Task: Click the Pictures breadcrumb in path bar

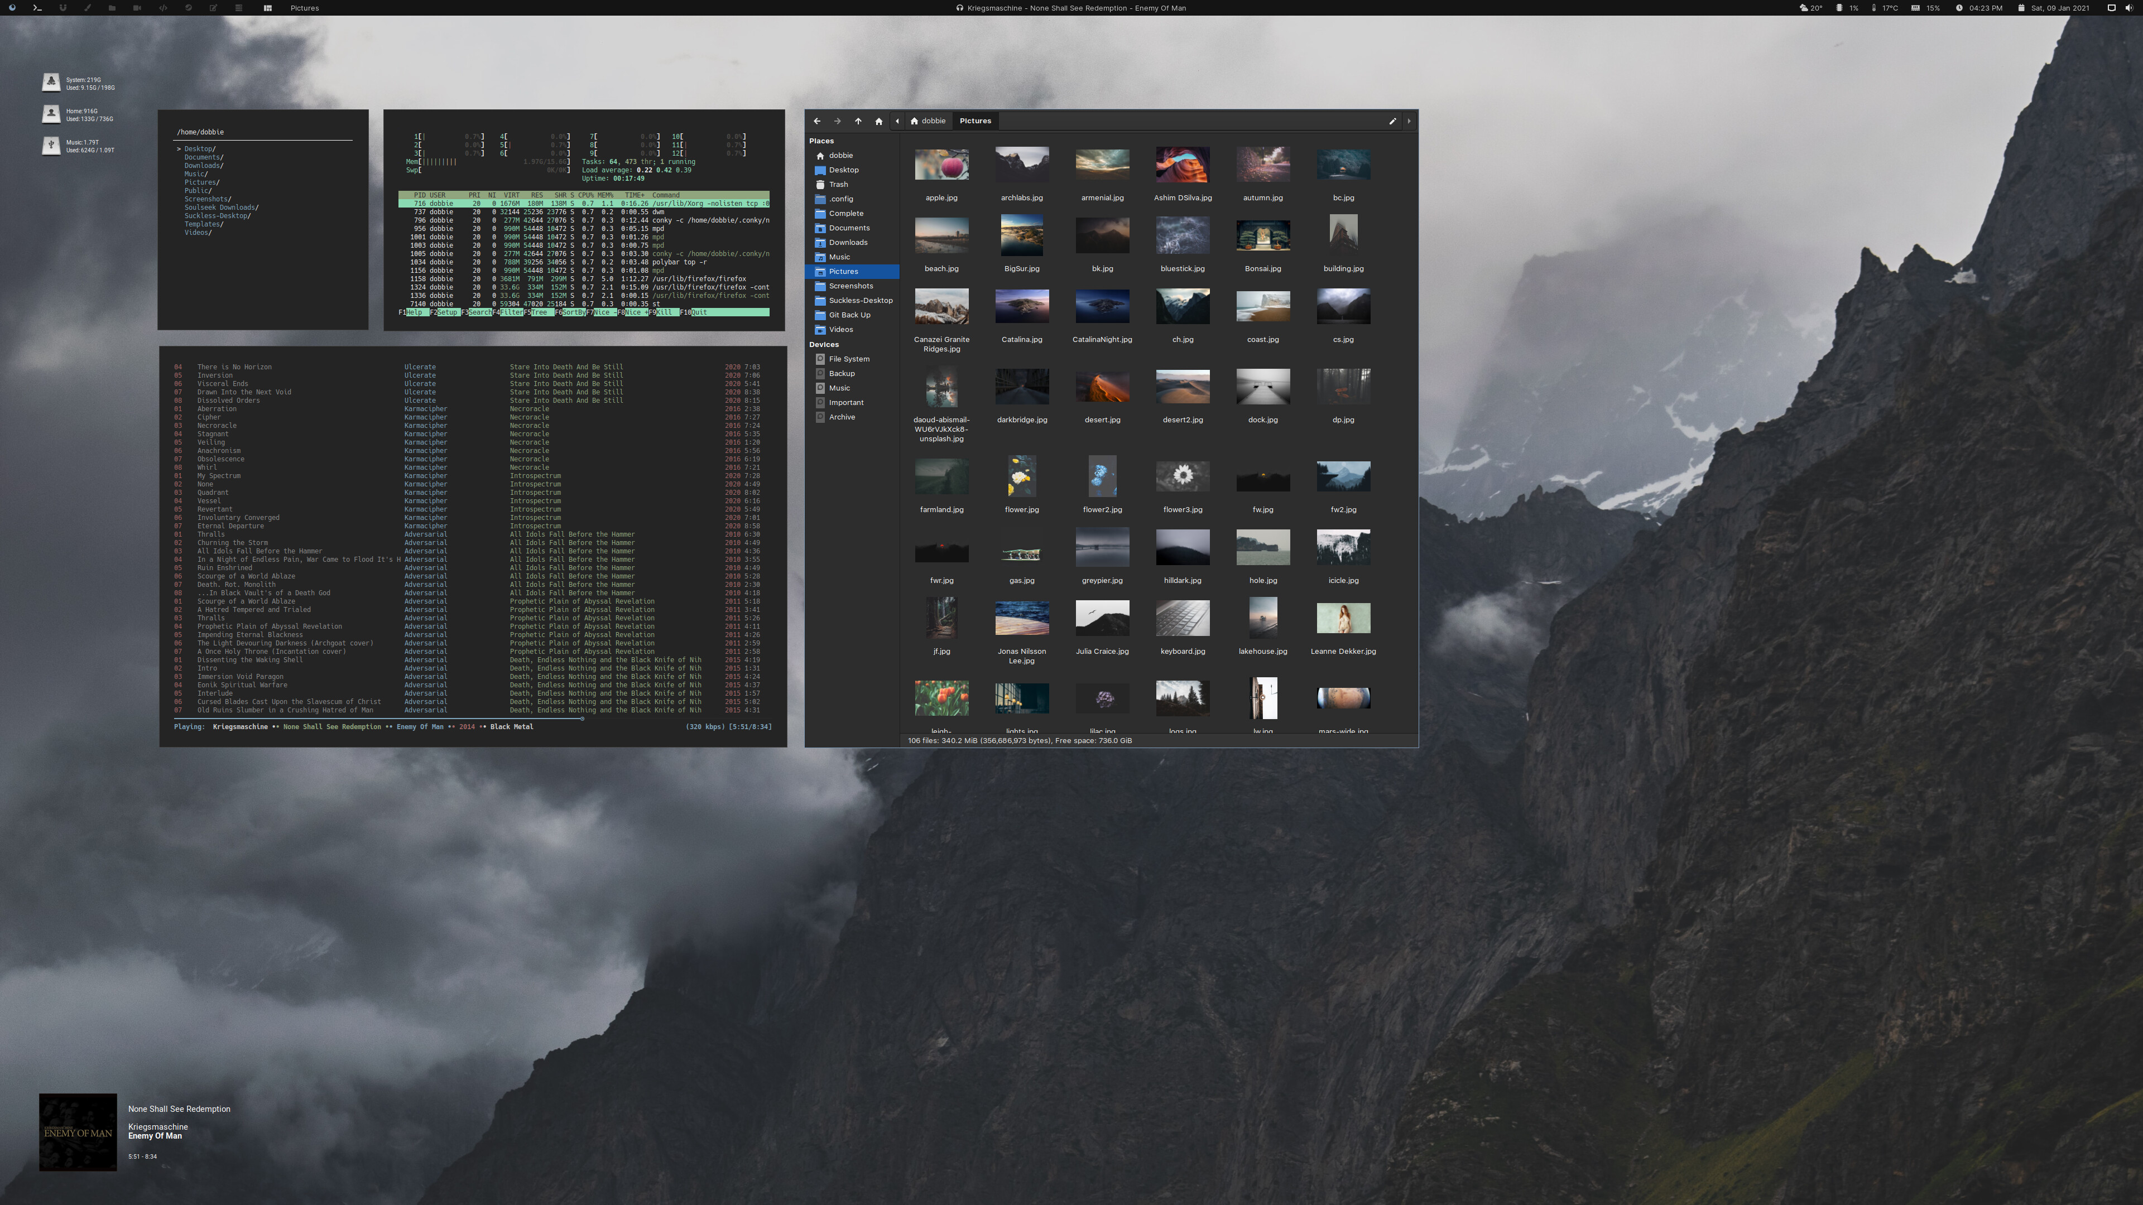Action: [975, 122]
